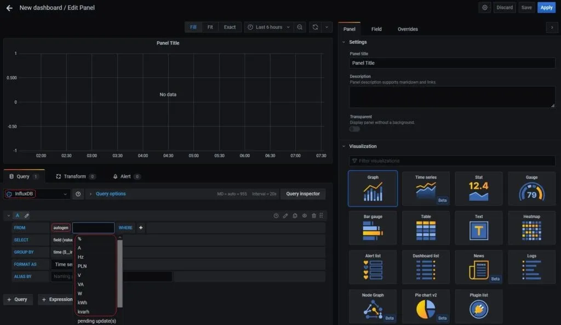The image size is (561, 325).
Task: Refresh the dashboard panel
Action: coord(315,27)
